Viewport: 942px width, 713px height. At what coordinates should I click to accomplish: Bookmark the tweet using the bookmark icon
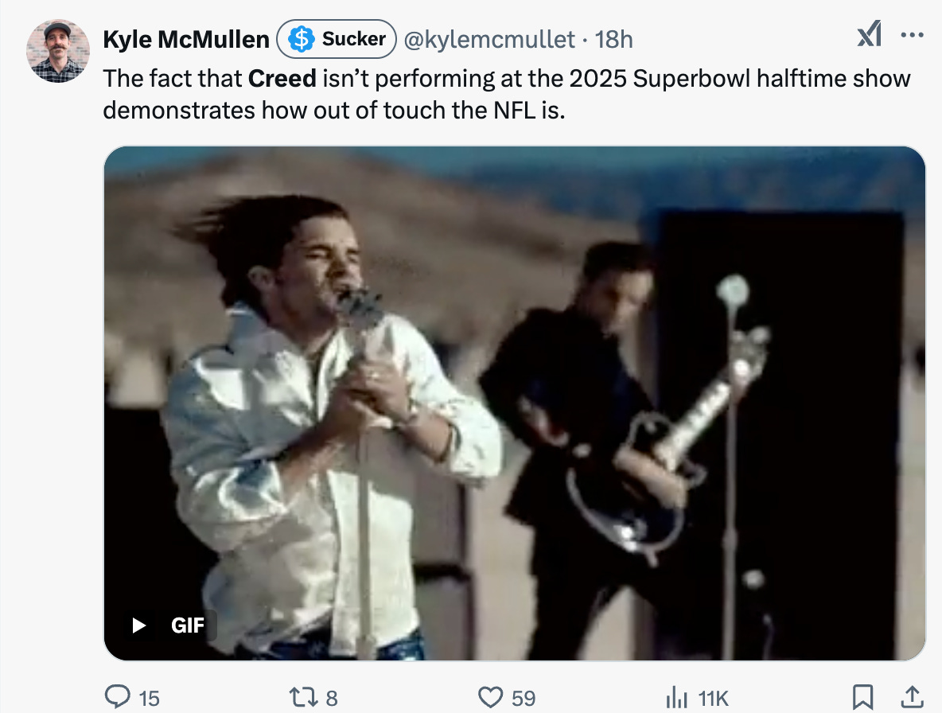click(x=863, y=696)
